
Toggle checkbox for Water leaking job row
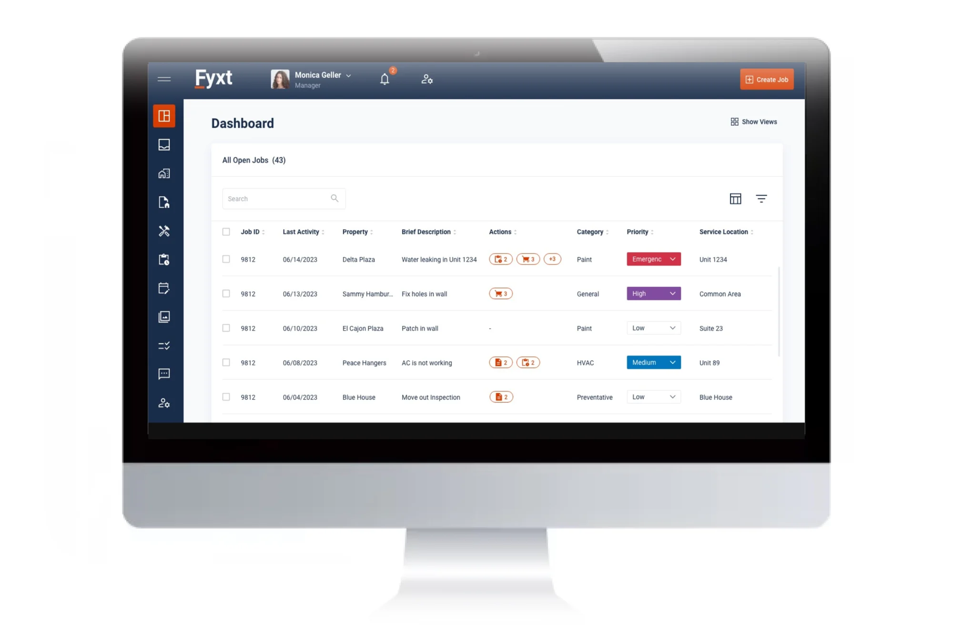pyautogui.click(x=226, y=259)
